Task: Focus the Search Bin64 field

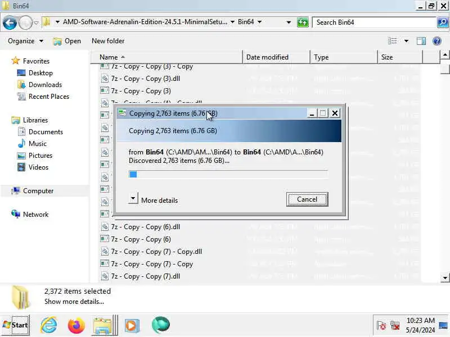Action: tap(375, 22)
